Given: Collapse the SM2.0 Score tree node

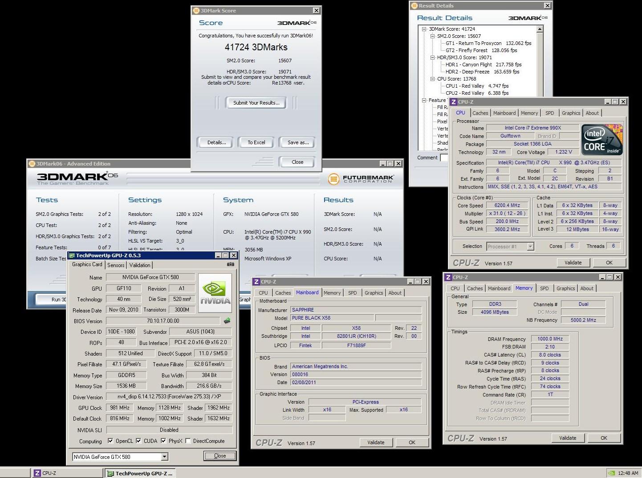Looking at the screenshot, I should [x=432, y=36].
